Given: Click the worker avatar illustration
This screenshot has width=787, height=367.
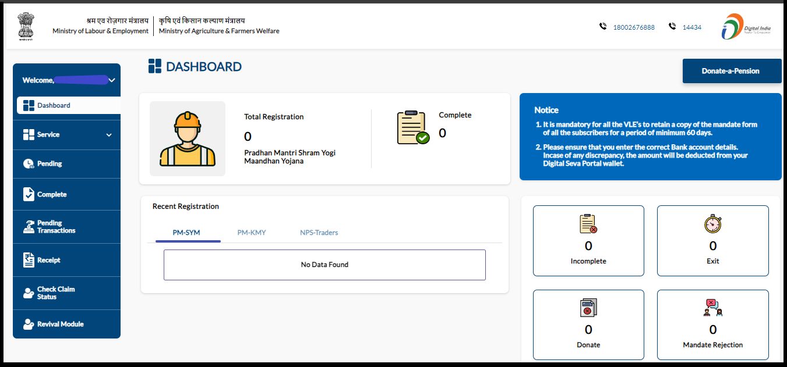Looking at the screenshot, I should (188, 139).
